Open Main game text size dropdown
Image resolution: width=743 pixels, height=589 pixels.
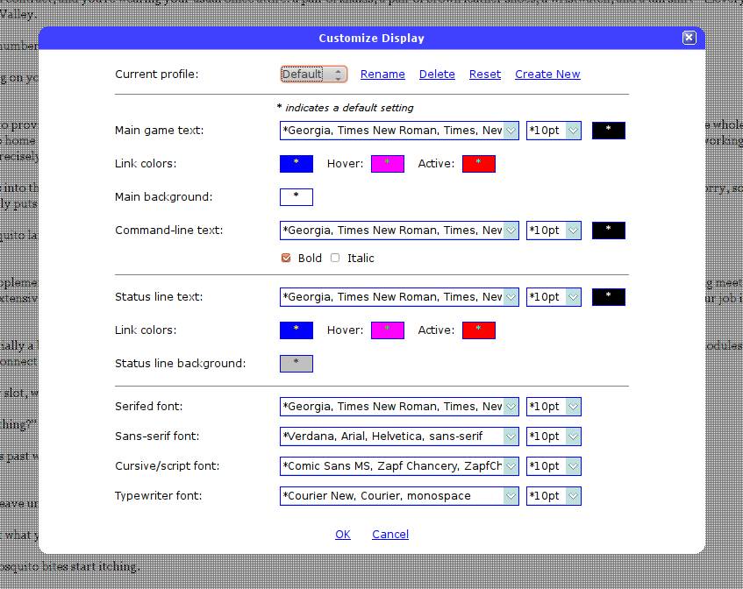(x=554, y=131)
